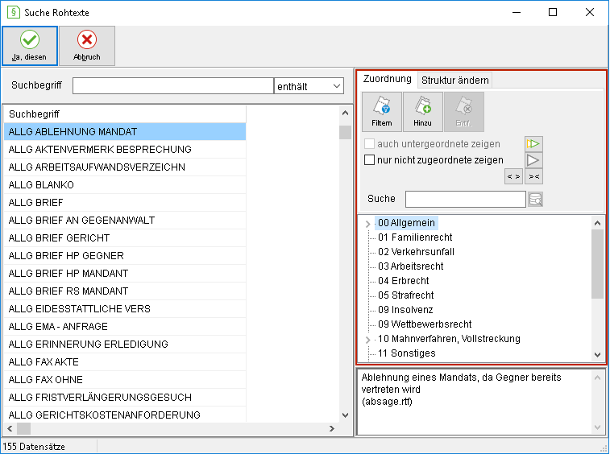Expand all tree nodes with '< >' button
This screenshot has height=454, width=610.
513,176
